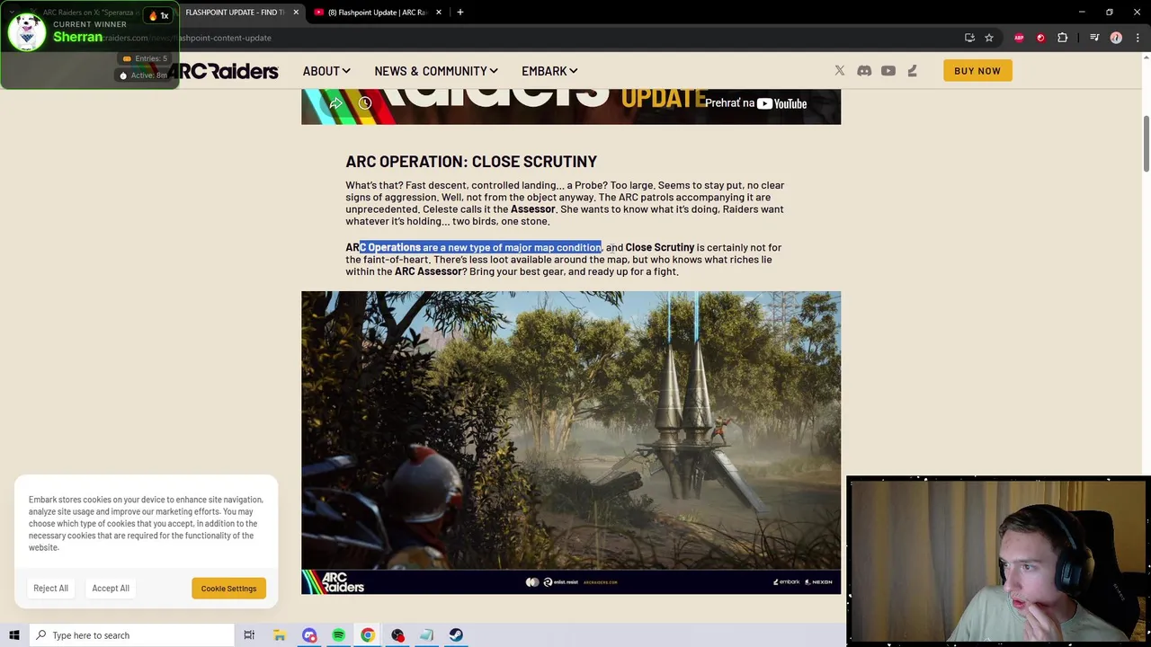Switch to the YouTube Flashpoint Update tab
1151x647 pixels.
(378, 13)
